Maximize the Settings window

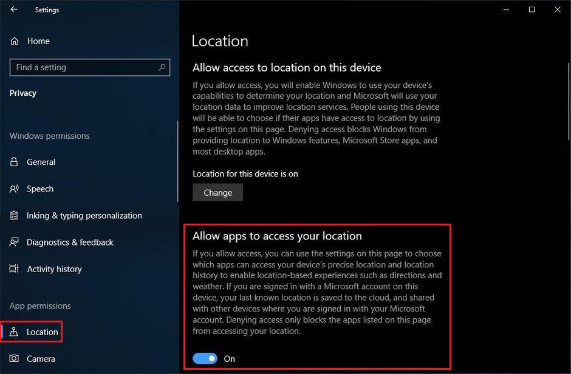click(532, 10)
